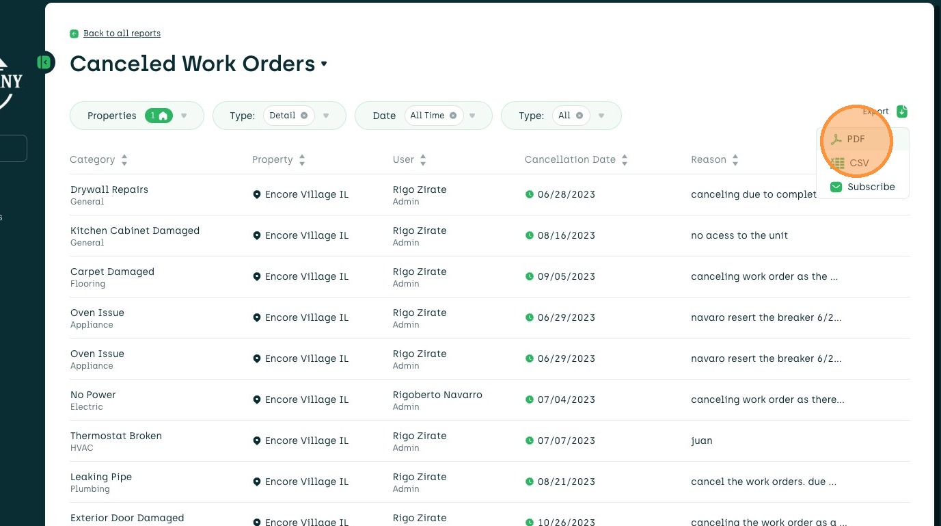The height and width of the screenshot is (526, 941).
Task: Click the Leaking Pipe category cell
Action: [x=101, y=482]
